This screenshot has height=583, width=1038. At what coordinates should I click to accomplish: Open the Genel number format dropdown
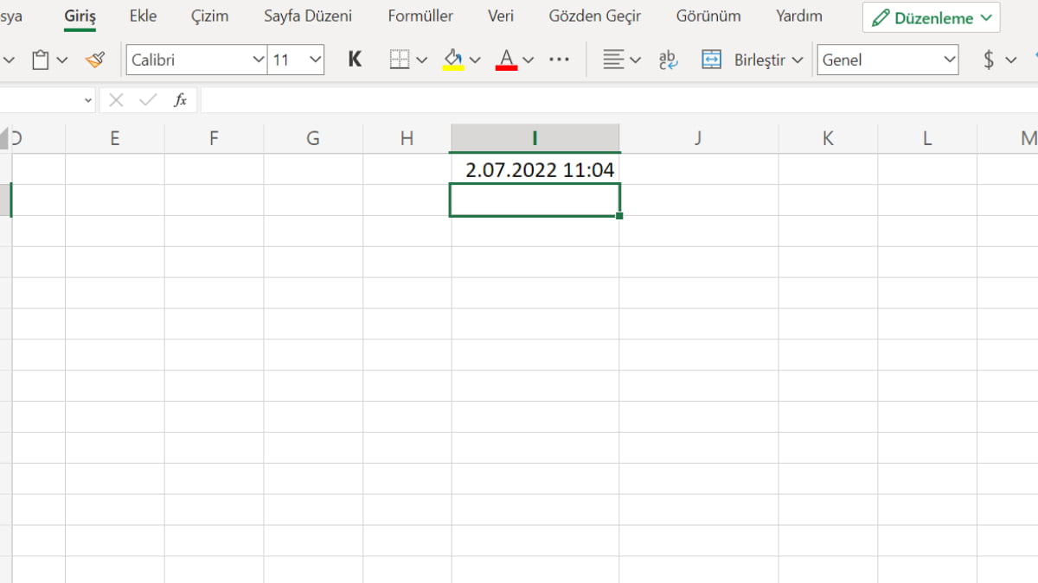click(949, 60)
